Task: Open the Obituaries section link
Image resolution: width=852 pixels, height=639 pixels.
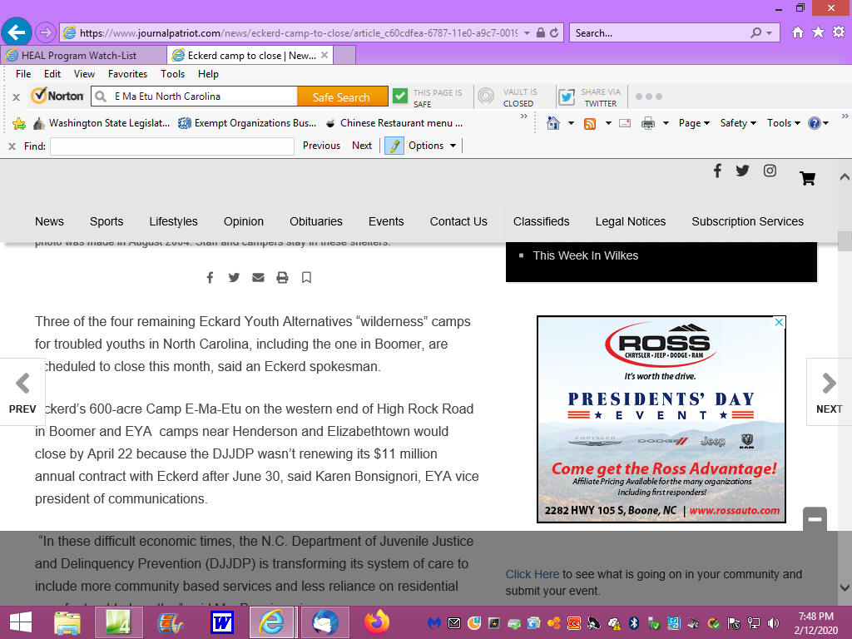Action: pos(315,221)
